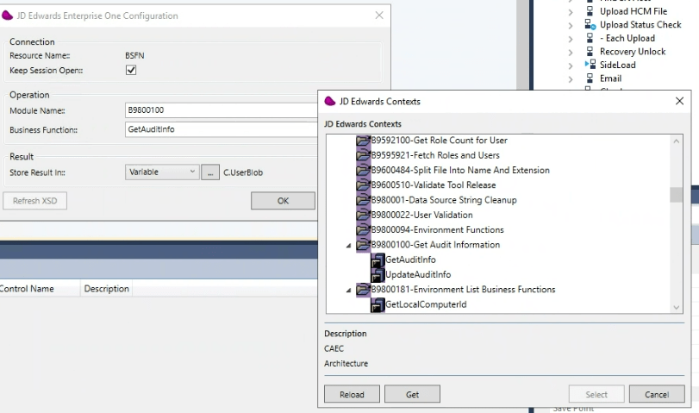Viewport: 699px width, 413px height.
Task: Click the Description column header
Action: point(107,289)
